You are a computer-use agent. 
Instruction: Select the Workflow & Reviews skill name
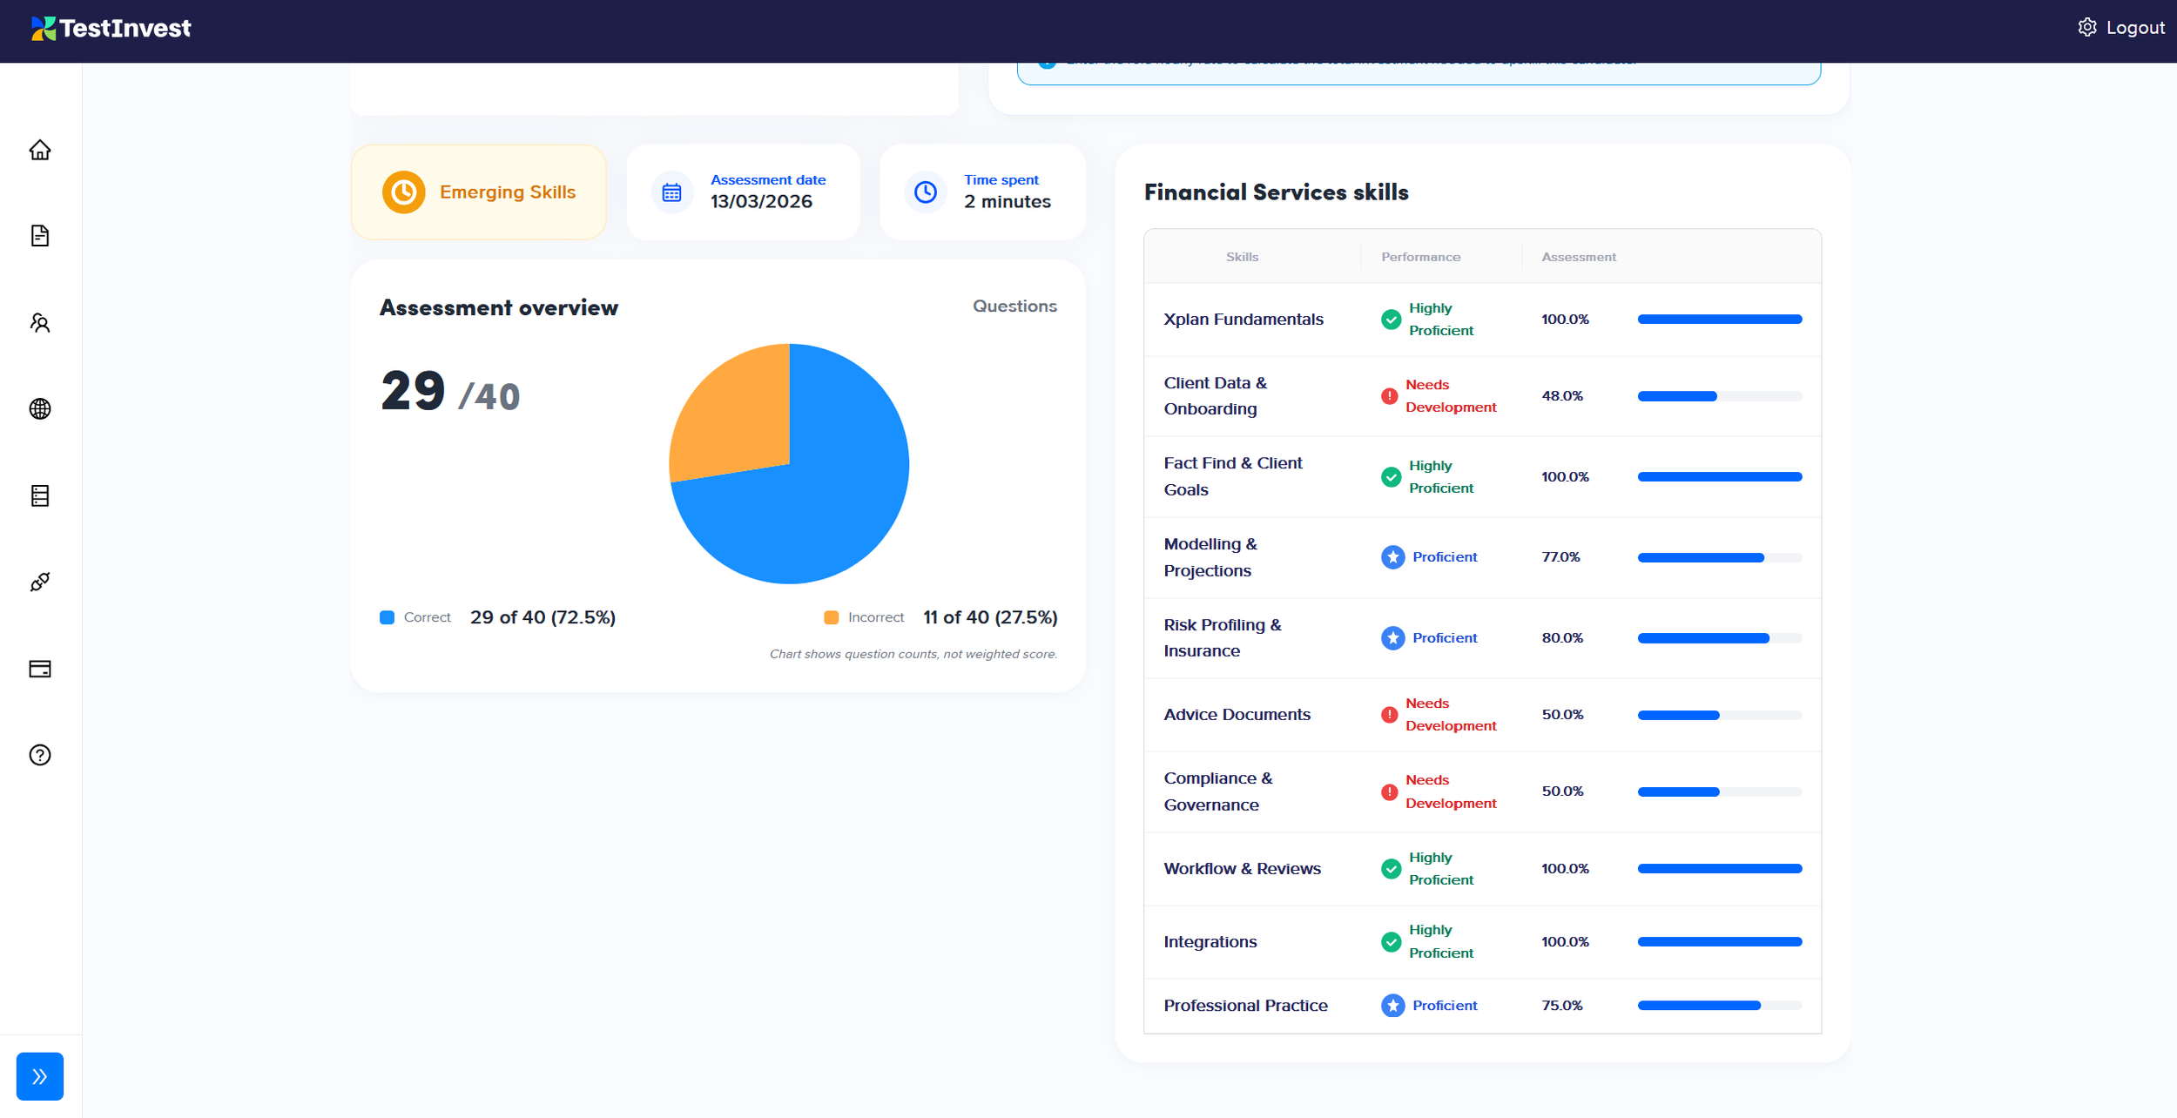click(1243, 869)
